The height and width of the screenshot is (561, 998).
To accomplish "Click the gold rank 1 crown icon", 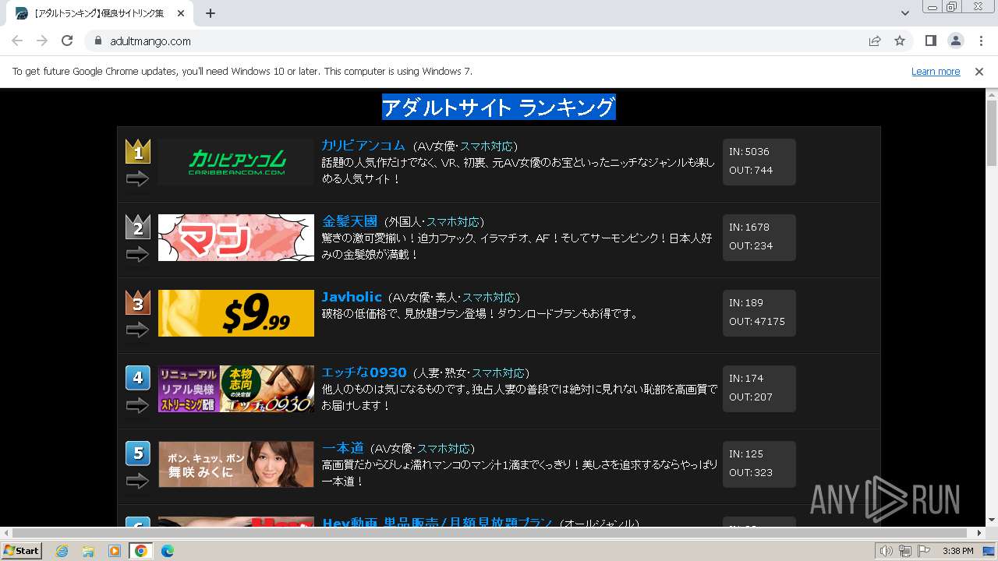I will pos(138,151).
